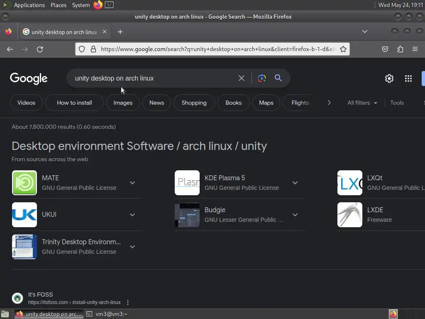Go back to the previous page
This screenshot has height=319, width=425.
pos(10,49)
